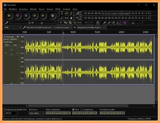Open Posizione audio time format arrow

pyautogui.click(x=124, y=113)
